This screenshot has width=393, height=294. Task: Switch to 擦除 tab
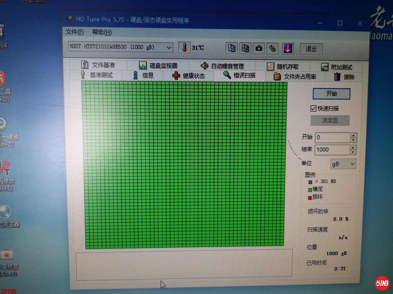pos(344,77)
